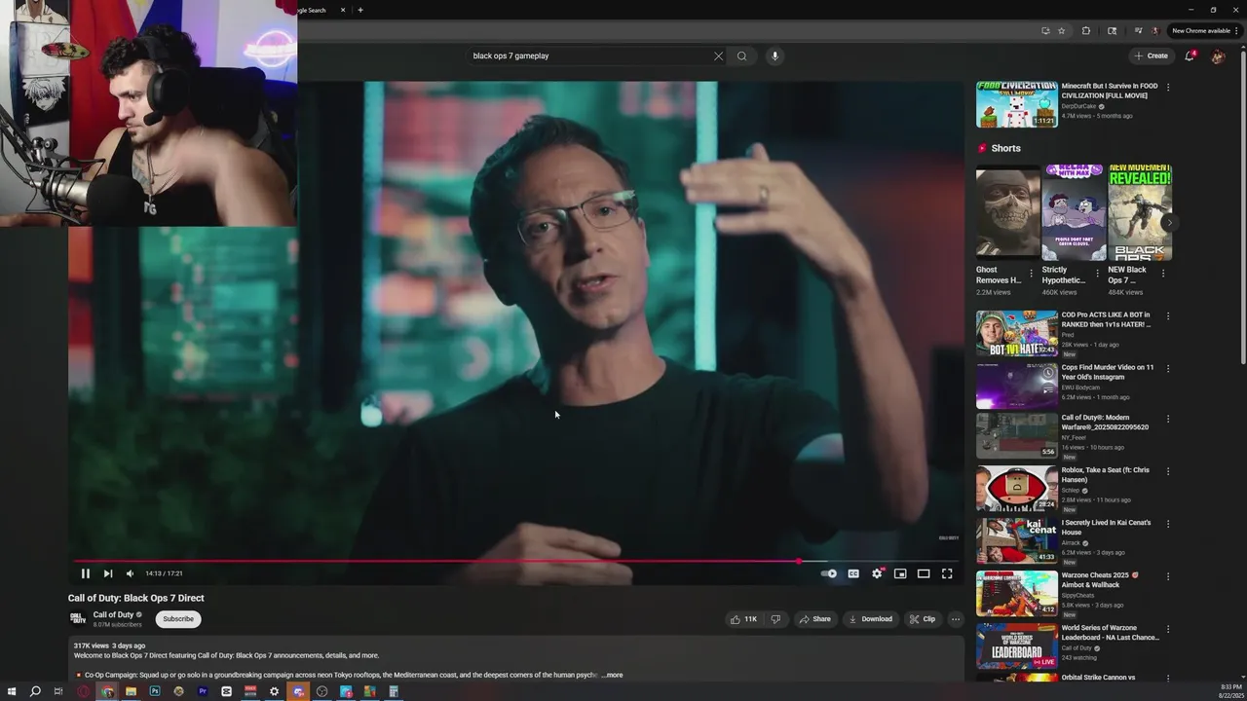Toggle the autoplay switch in player
Image resolution: width=1247 pixels, height=701 pixels.
829,573
